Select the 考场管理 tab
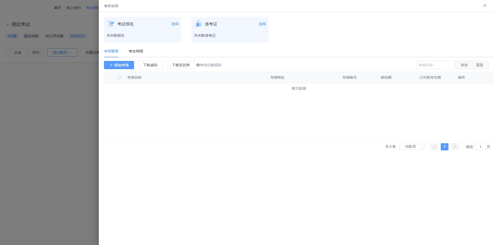The width and height of the screenshot is (494, 245). [x=111, y=51]
